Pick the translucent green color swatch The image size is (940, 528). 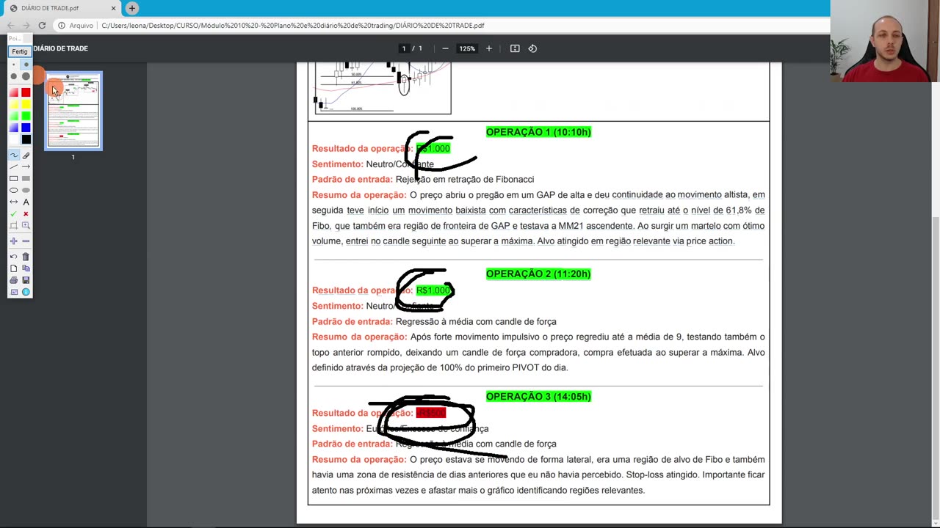(13, 116)
